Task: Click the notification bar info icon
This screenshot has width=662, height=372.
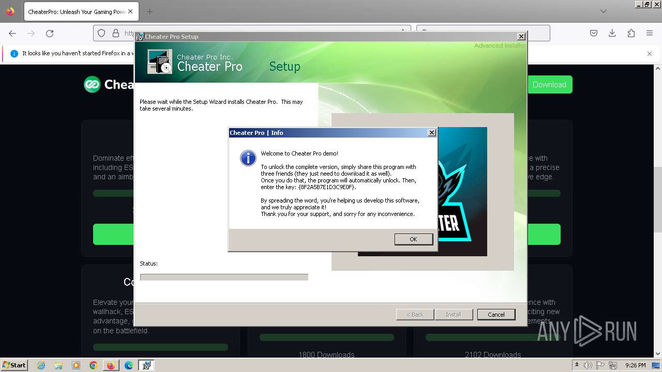Action: 14,53
